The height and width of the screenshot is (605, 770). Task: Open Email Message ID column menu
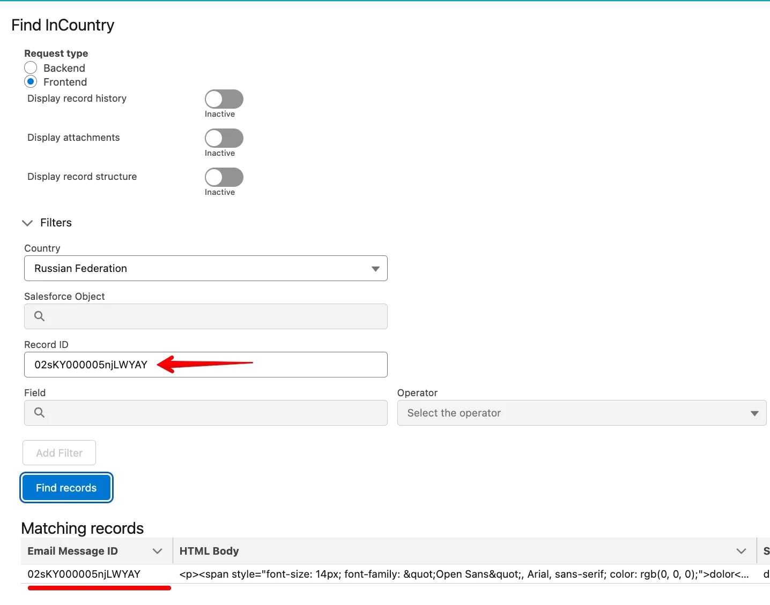[x=158, y=551]
